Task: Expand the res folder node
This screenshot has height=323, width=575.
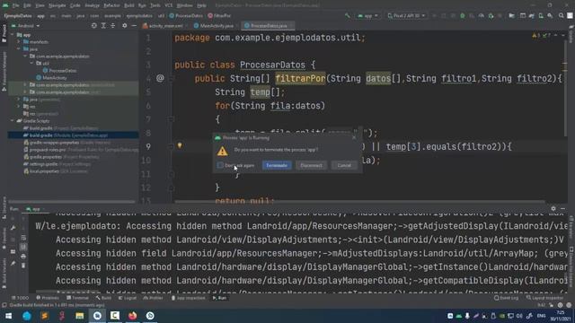Action: tap(19, 107)
